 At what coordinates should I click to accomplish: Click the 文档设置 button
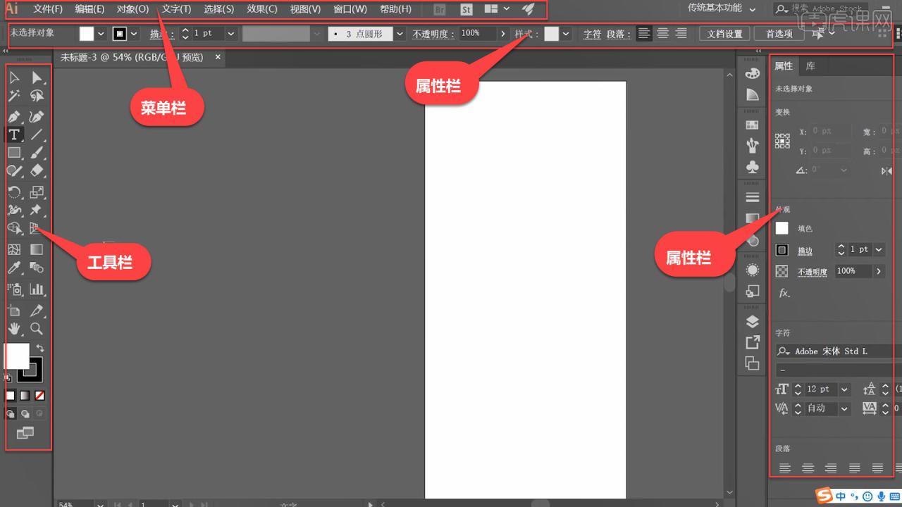point(724,34)
